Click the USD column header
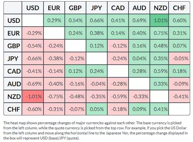This screenshot has height=142, width=193. pyautogui.click(x=33, y=8)
